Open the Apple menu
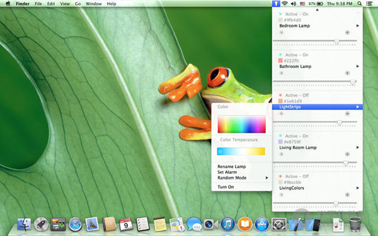Viewport: 378px width, 236px height. [x=8, y=3]
